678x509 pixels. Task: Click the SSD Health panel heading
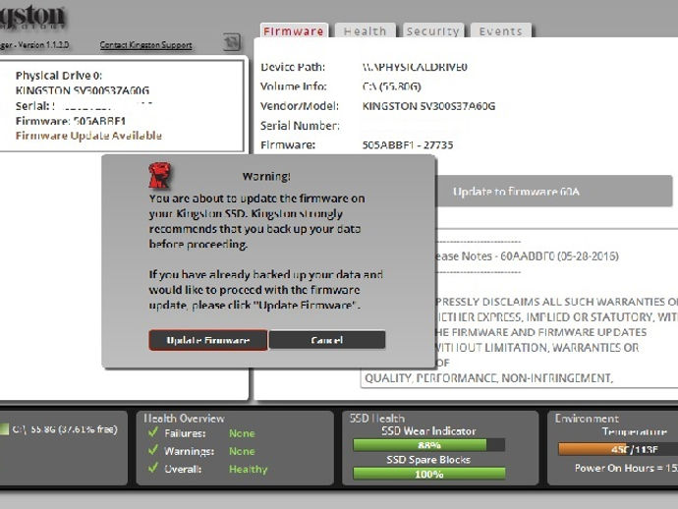377,419
